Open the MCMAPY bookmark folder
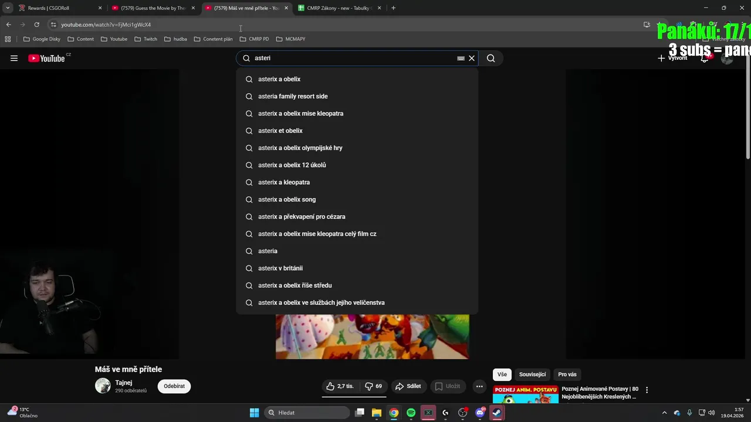Viewport: 751px width, 422px height. 291,39
